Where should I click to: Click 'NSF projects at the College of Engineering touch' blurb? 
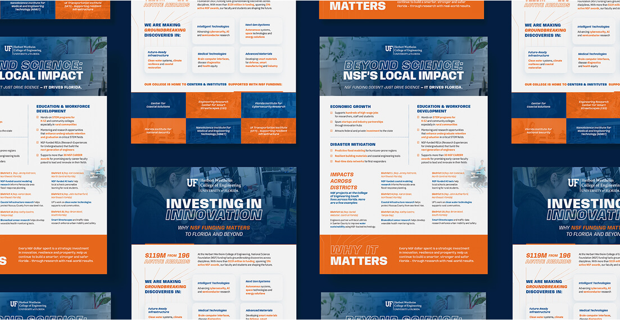tap(350, 197)
